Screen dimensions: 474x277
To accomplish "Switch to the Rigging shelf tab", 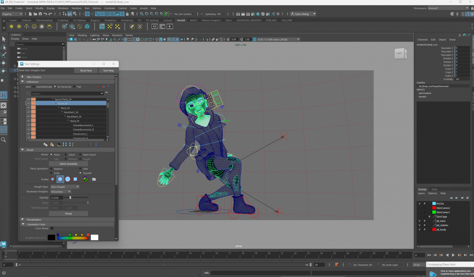I will pos(94,20).
